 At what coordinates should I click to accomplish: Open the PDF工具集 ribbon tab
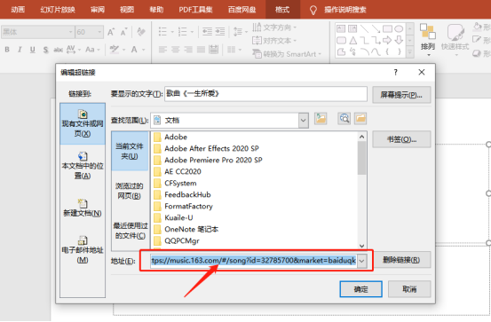click(x=195, y=10)
